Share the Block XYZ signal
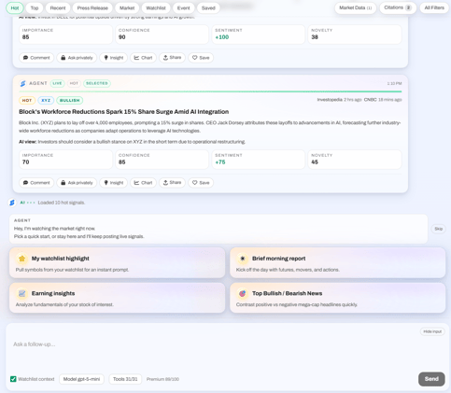The height and width of the screenshot is (393, 451). click(x=172, y=183)
